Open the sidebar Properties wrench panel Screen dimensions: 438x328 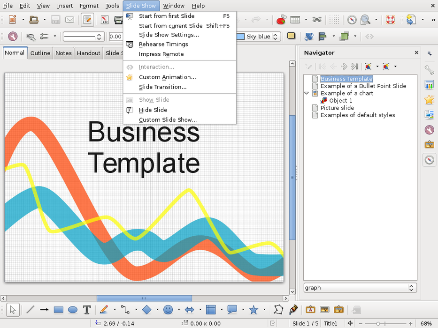[429, 70]
